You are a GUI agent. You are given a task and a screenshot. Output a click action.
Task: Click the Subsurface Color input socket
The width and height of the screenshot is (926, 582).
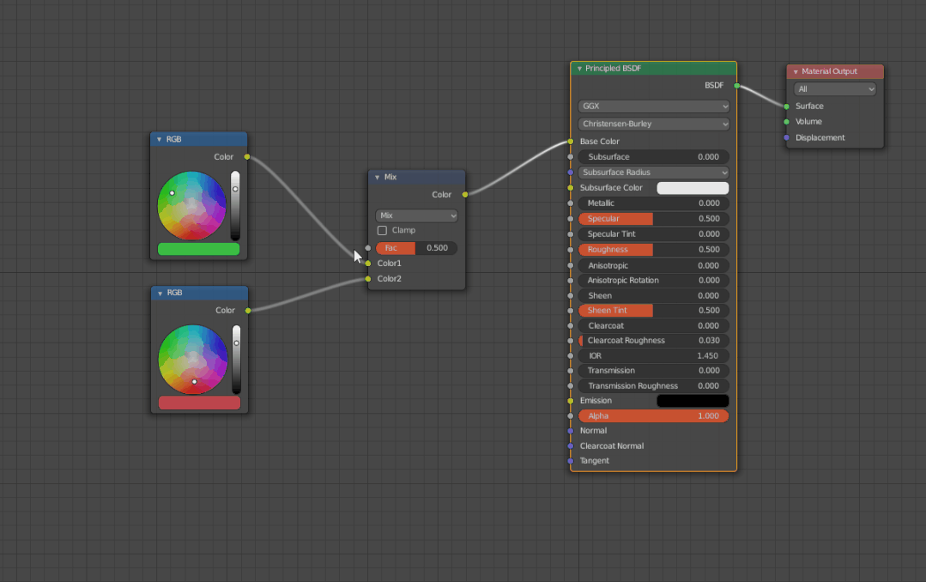click(x=571, y=188)
